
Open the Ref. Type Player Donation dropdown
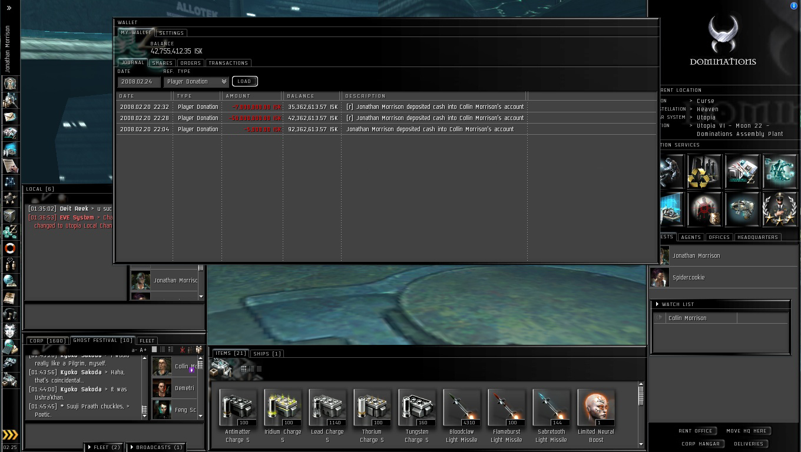196,82
